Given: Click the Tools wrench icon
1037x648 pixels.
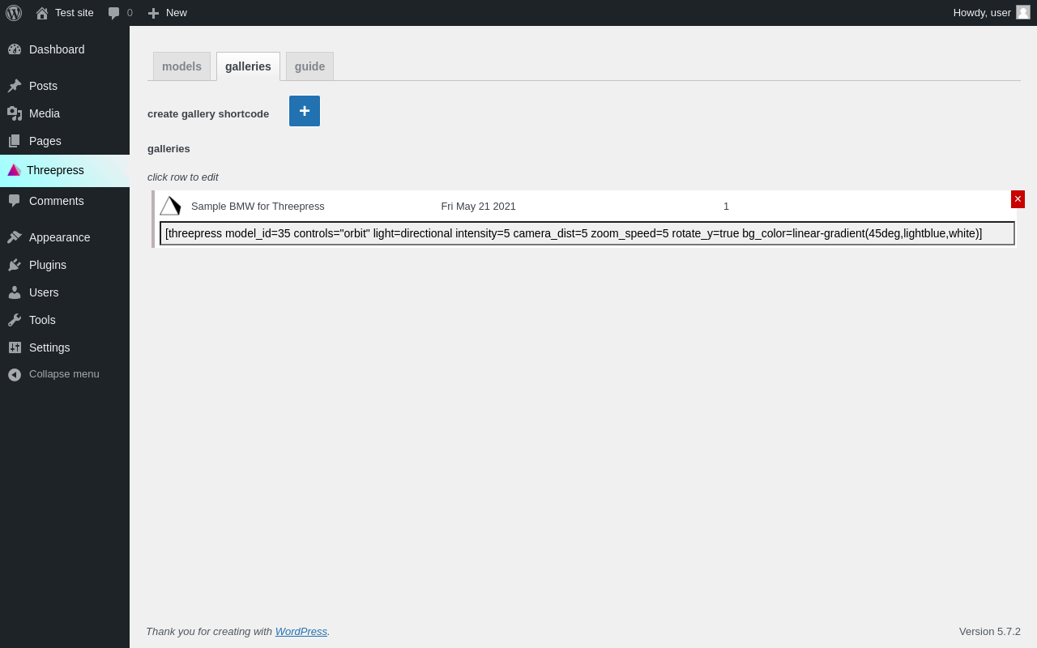Looking at the screenshot, I should click(15, 320).
